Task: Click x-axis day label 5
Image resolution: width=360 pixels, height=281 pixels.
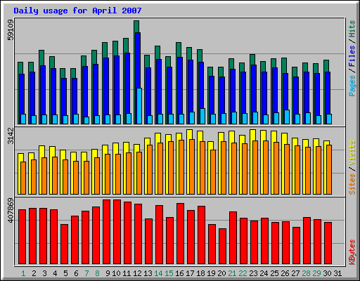Action: pyautogui.click(x=65, y=273)
